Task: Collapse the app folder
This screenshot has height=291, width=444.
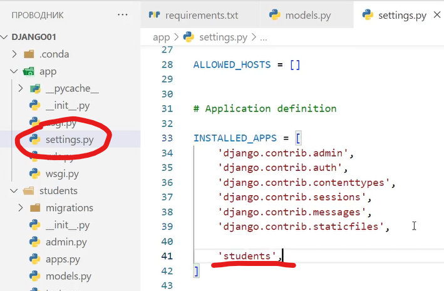Action: coord(16,71)
